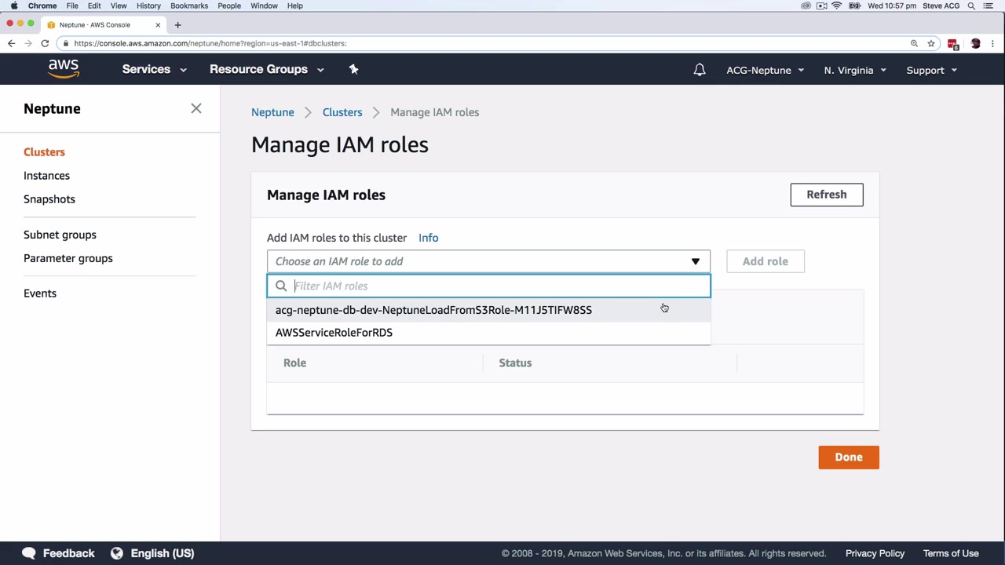Open the View menu
This screenshot has width=1005, height=565.
pyautogui.click(x=119, y=5)
